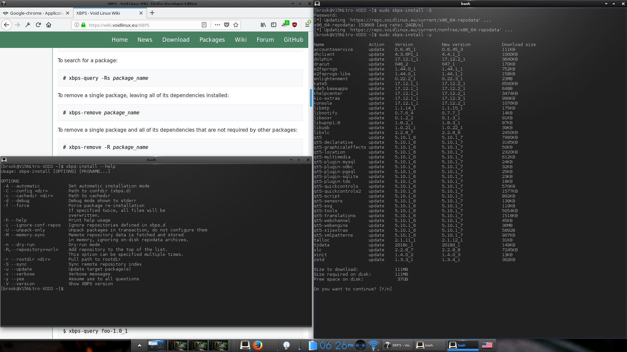The width and height of the screenshot is (627, 352).
Task: Close the XBPS Void Linux Wiki tab
Action: pyautogui.click(x=141, y=13)
